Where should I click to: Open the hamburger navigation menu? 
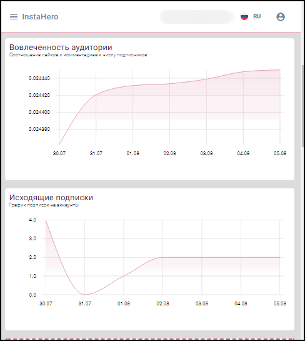tap(14, 17)
